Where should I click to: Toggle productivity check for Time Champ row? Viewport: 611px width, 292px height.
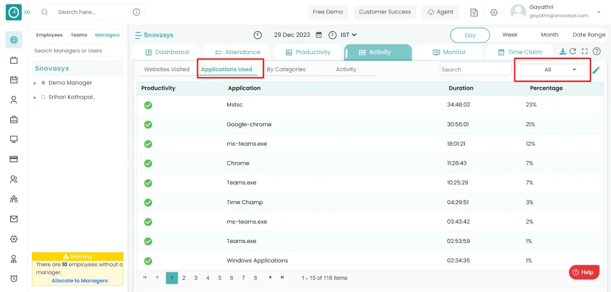pos(148,202)
